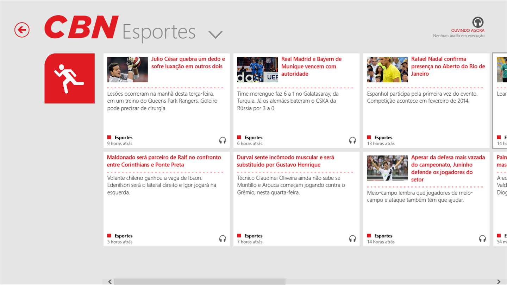Click summary 'Técnico Claudinei Oliveira ainda'
This screenshot has height=285, width=507.
[291, 185]
